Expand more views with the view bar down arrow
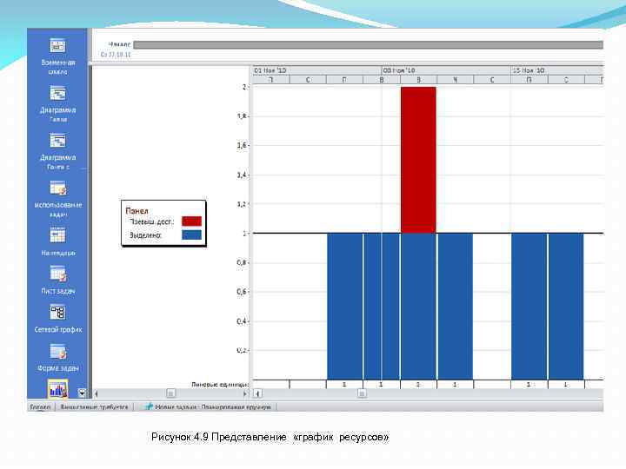The height and width of the screenshot is (469, 626). (82, 393)
